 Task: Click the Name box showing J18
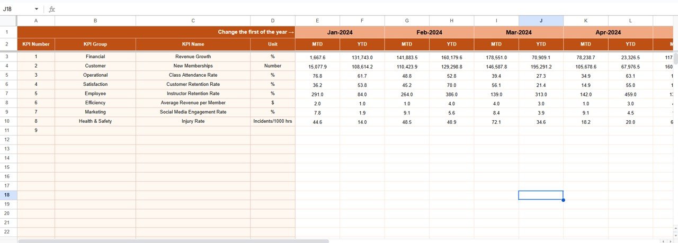pos(16,9)
